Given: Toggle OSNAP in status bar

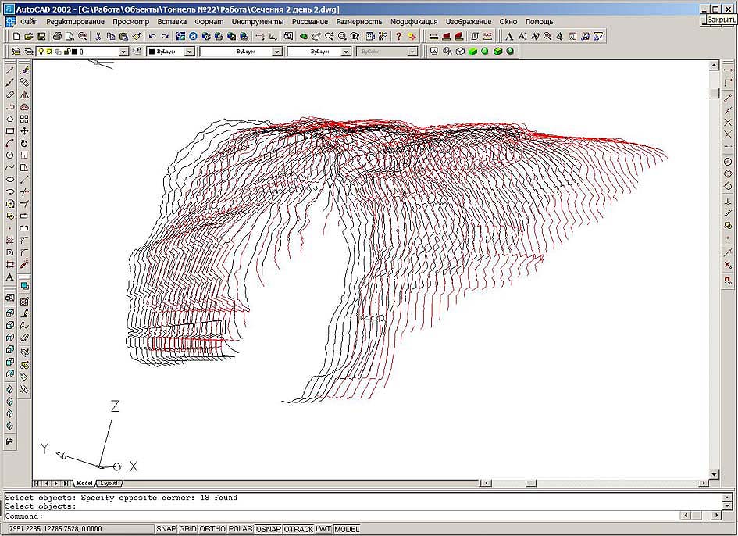Looking at the screenshot, I should coord(269,529).
